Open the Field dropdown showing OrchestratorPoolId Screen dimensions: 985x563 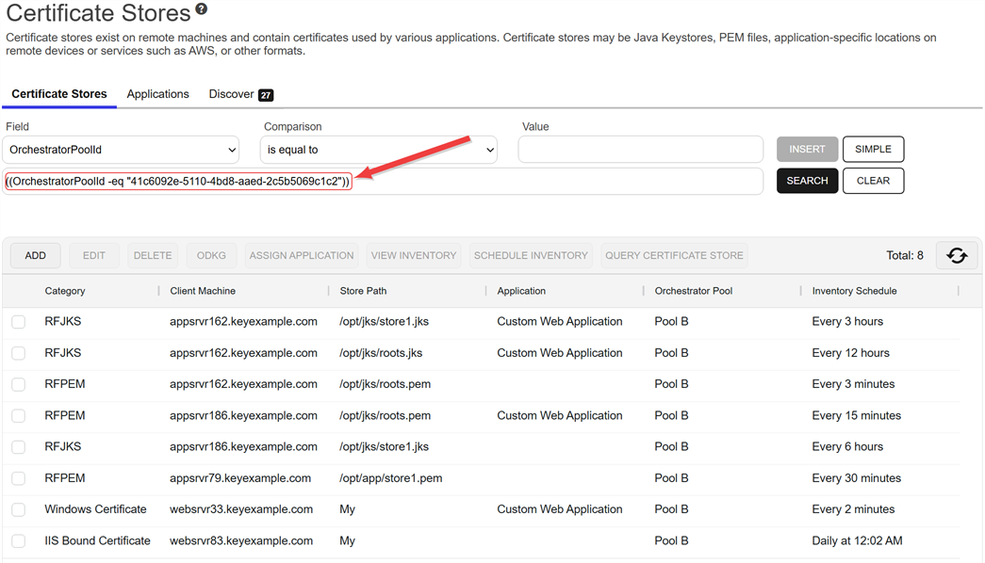pyautogui.click(x=121, y=150)
